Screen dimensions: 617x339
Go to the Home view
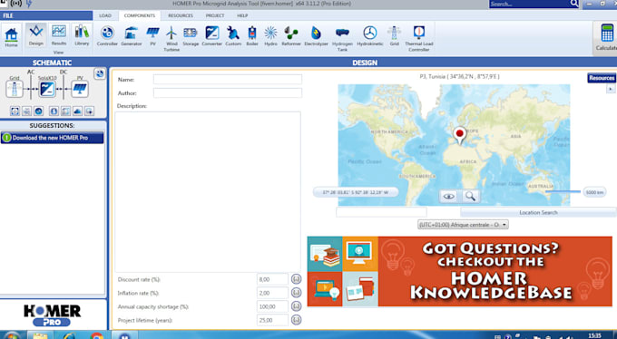11,37
